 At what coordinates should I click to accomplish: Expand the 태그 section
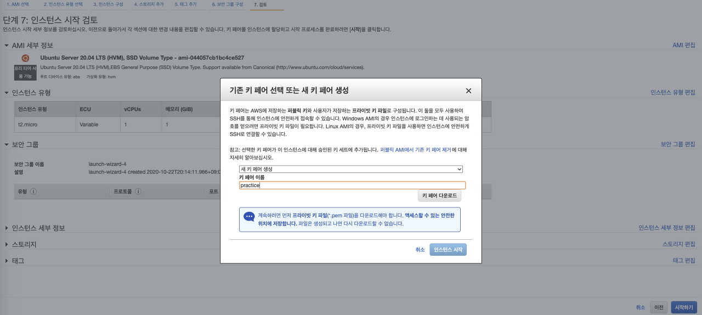pyautogui.click(x=7, y=261)
